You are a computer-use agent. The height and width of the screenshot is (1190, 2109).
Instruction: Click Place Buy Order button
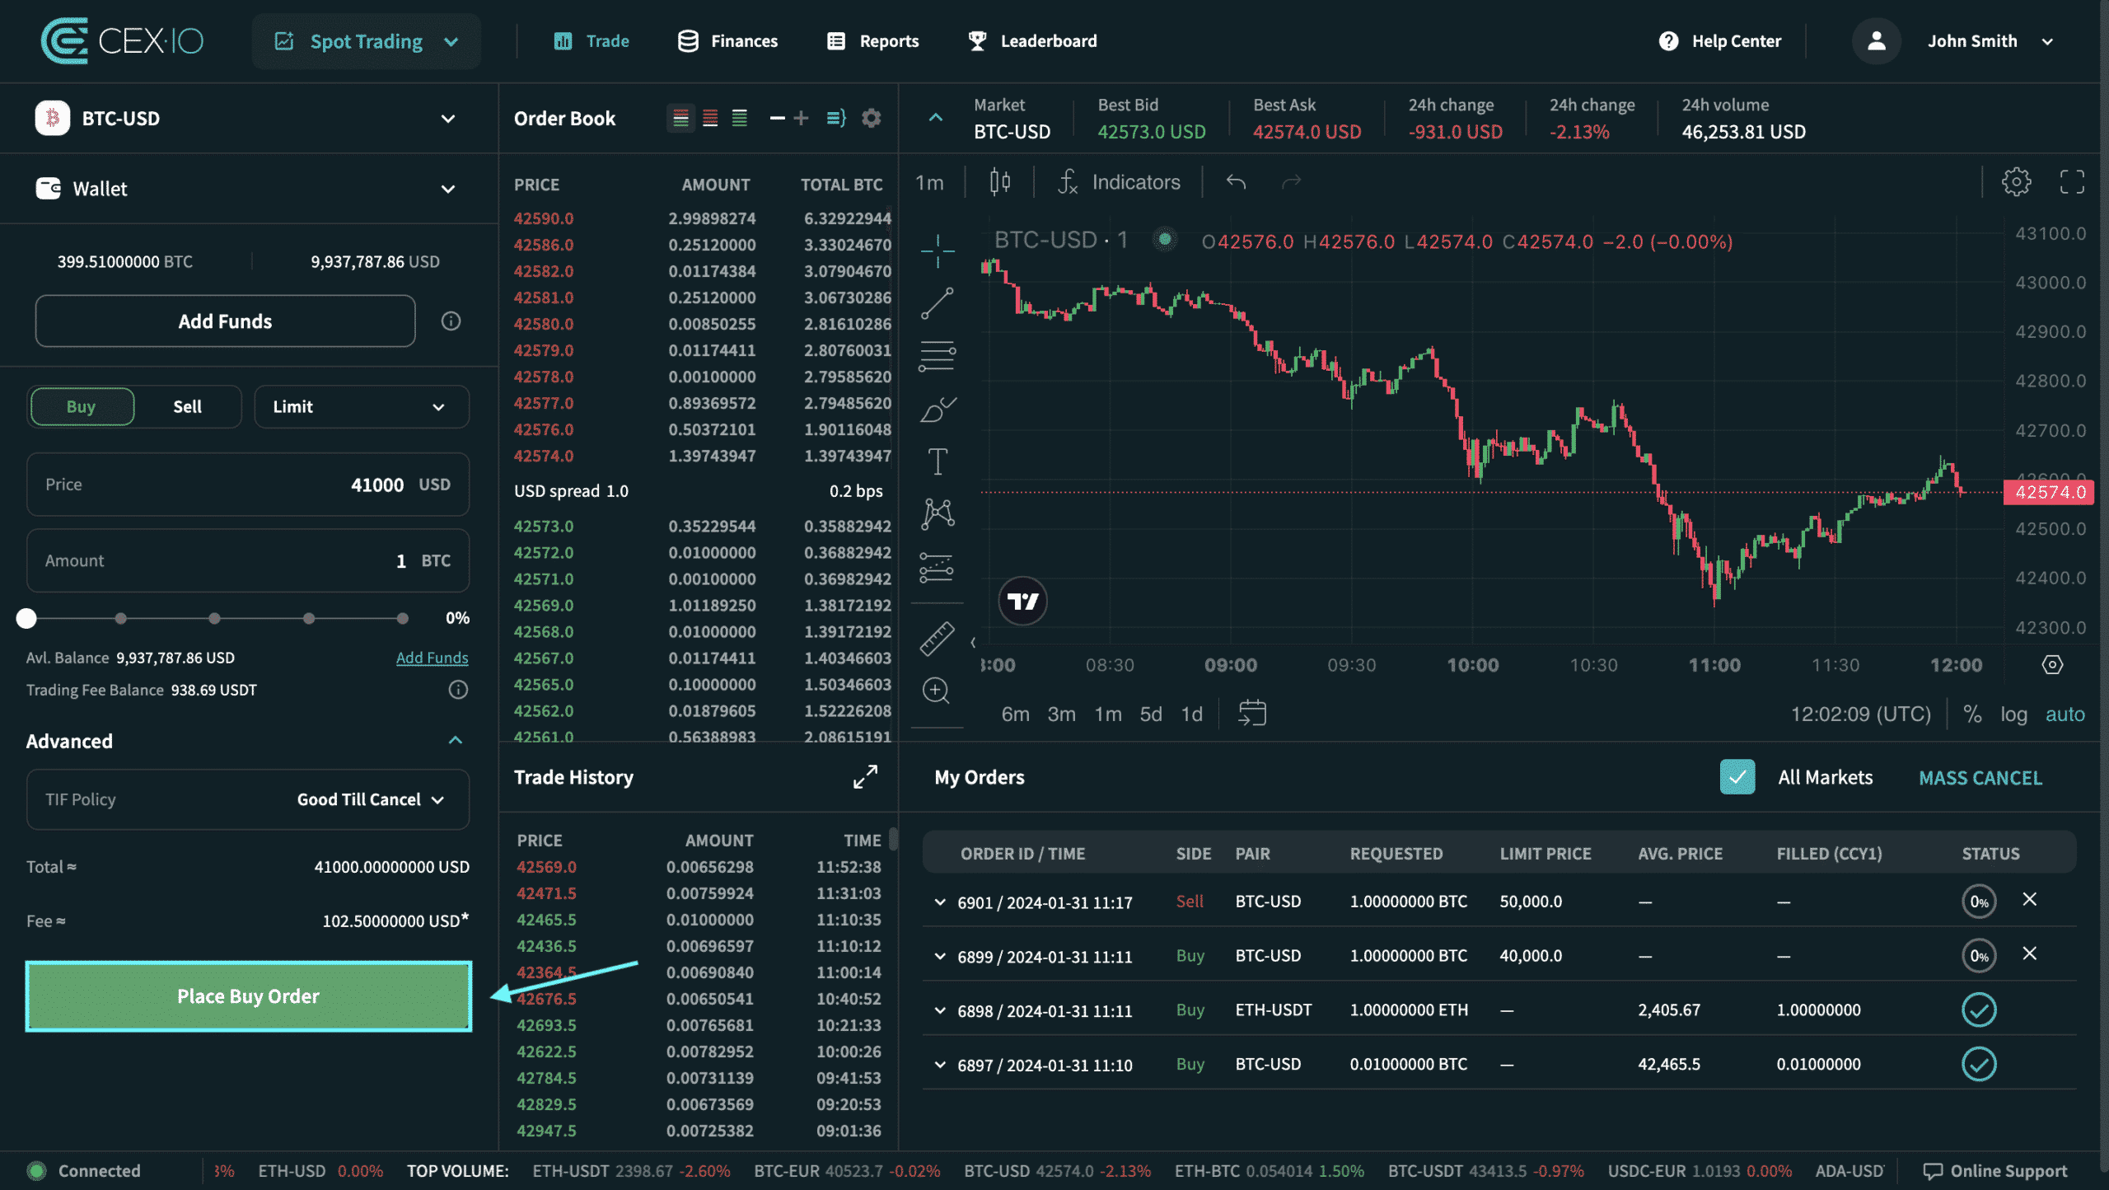(x=248, y=996)
